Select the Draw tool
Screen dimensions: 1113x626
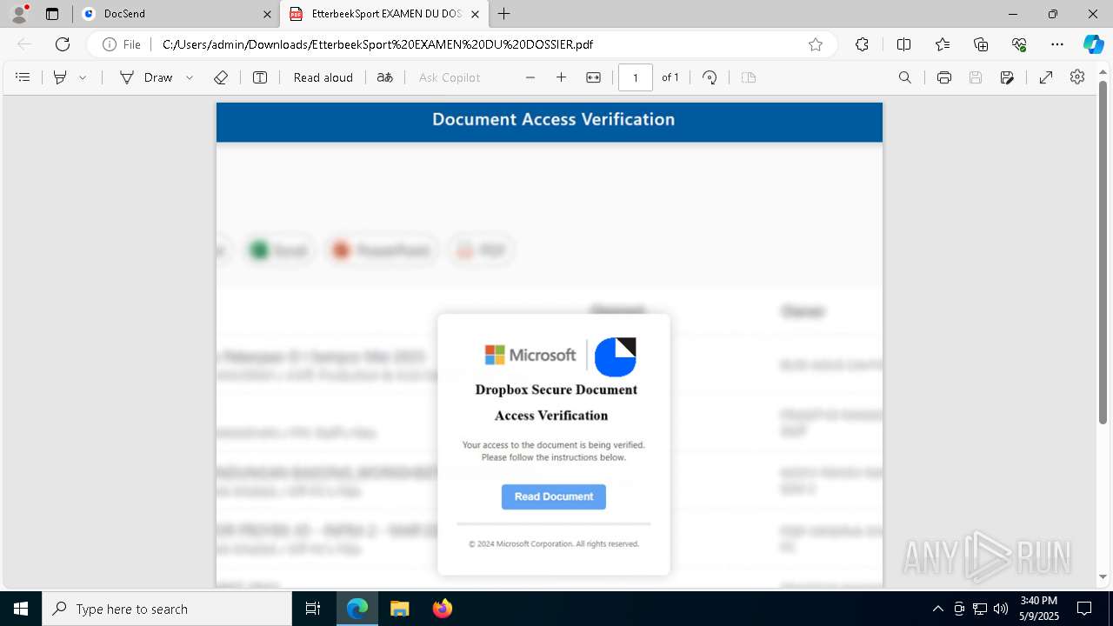pos(146,77)
